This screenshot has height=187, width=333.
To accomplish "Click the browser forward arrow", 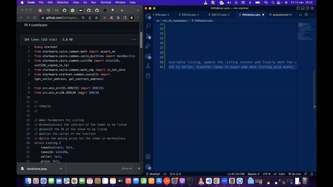I will point(28,18).
